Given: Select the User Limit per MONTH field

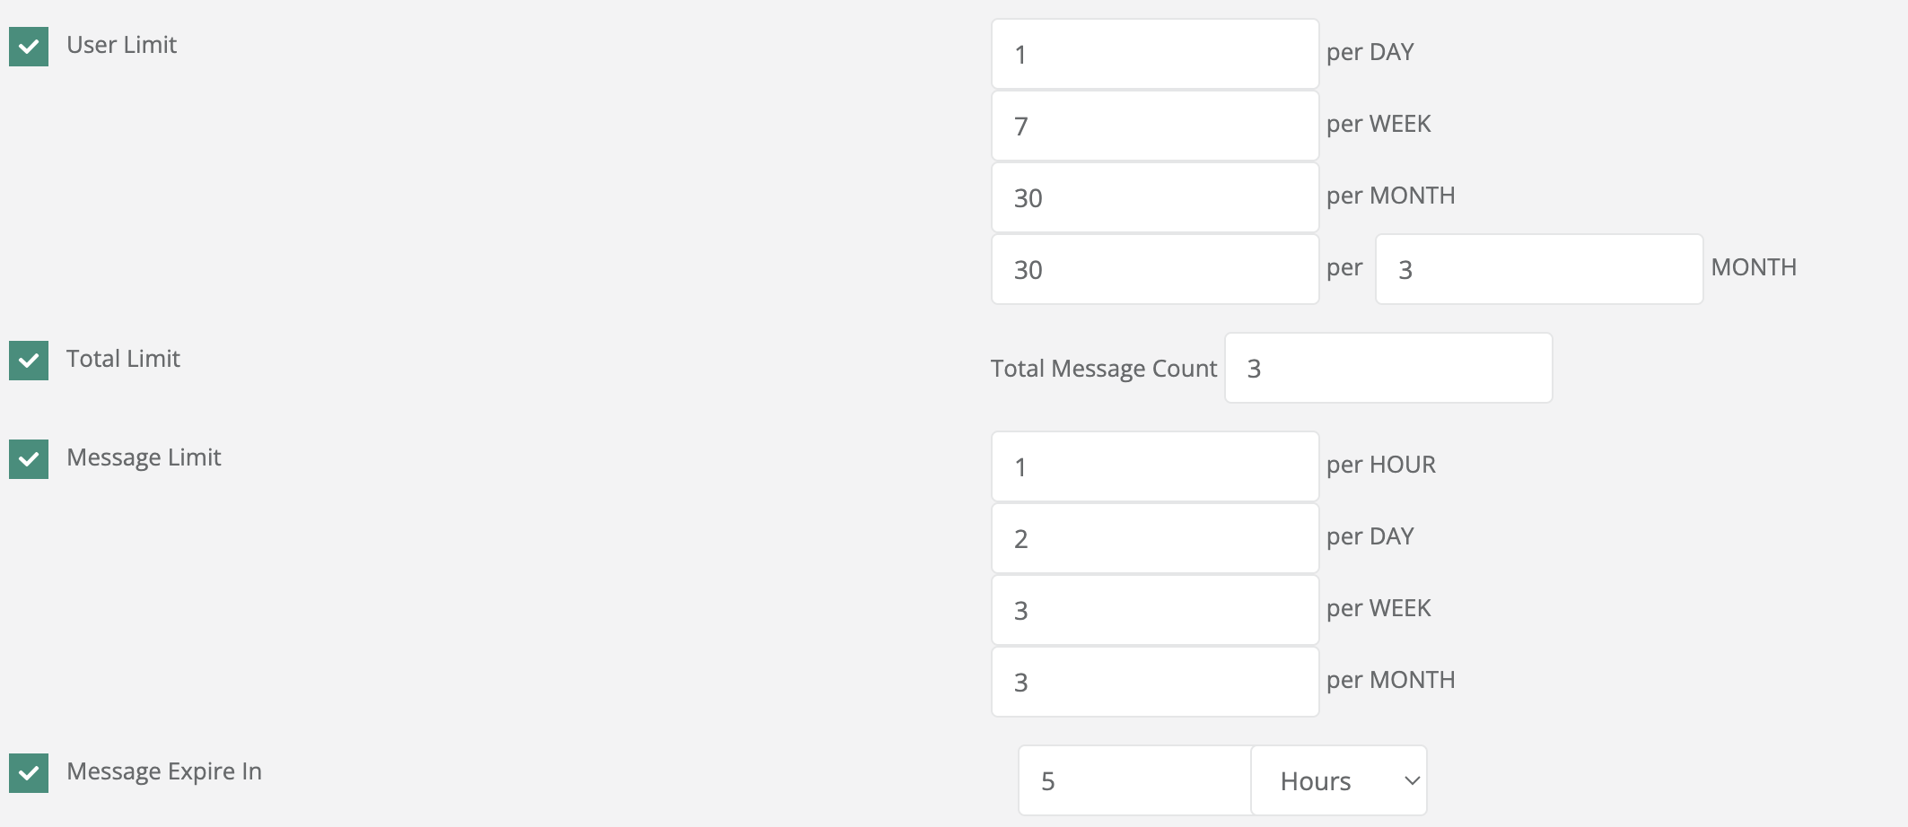Looking at the screenshot, I should (1154, 198).
